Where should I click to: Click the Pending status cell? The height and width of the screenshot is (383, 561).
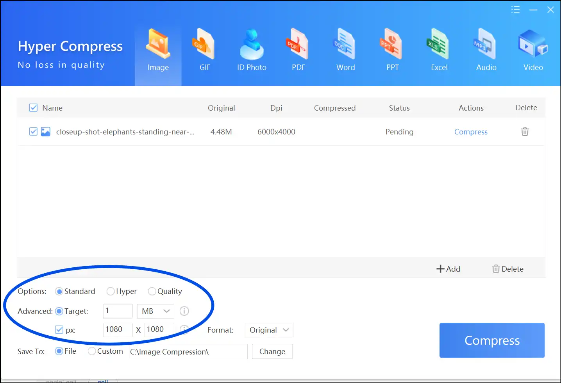pyautogui.click(x=399, y=132)
